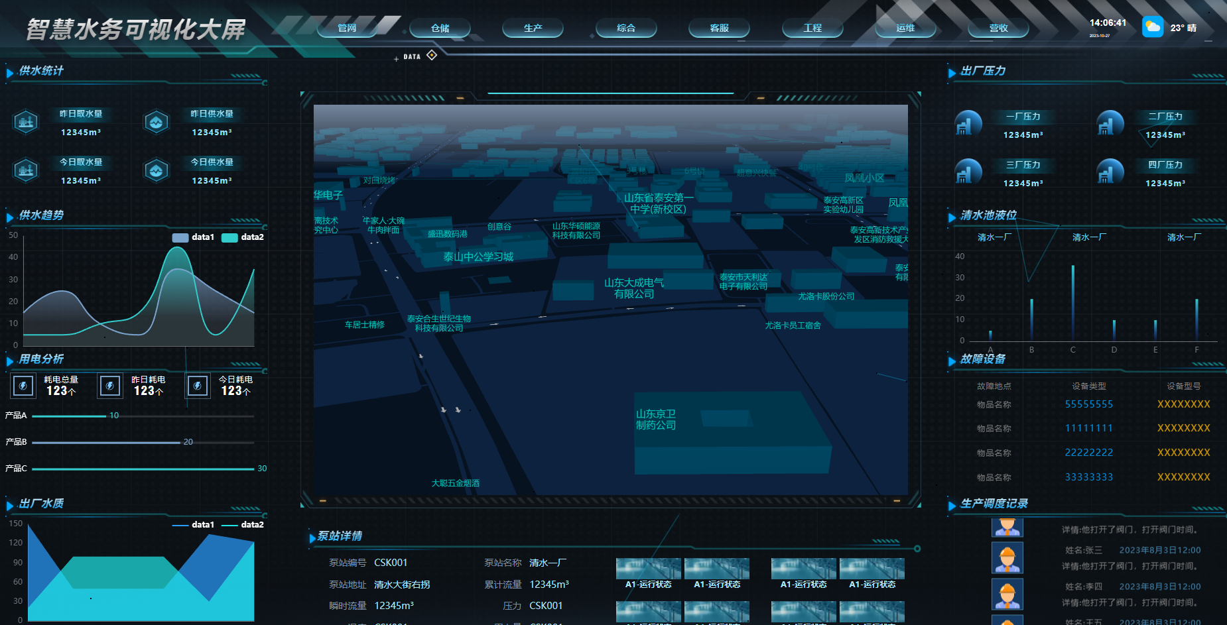Click the 昨日取水量 hexagon icon
The width and height of the screenshot is (1227, 625).
[26, 122]
